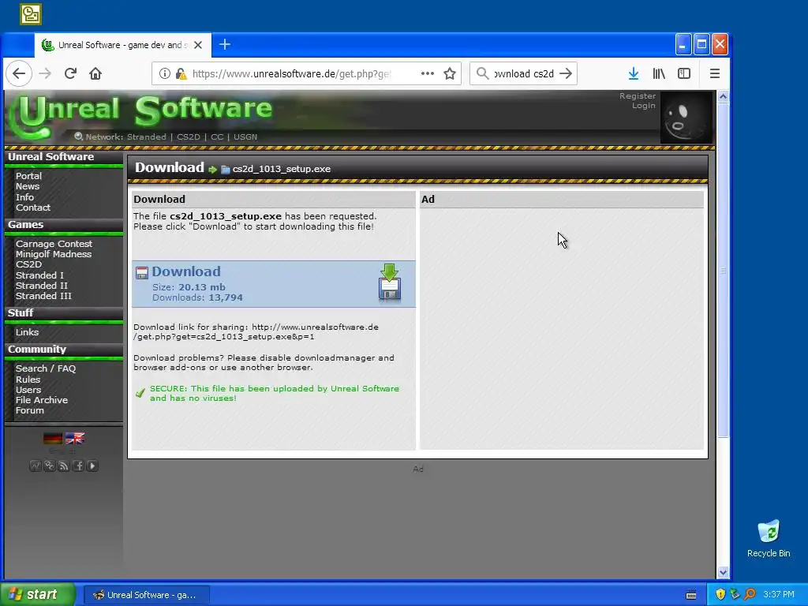Open Forum in Community

click(30, 410)
